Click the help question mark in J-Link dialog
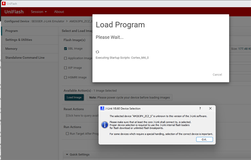This screenshot has width=251, height=160. tap(200, 109)
